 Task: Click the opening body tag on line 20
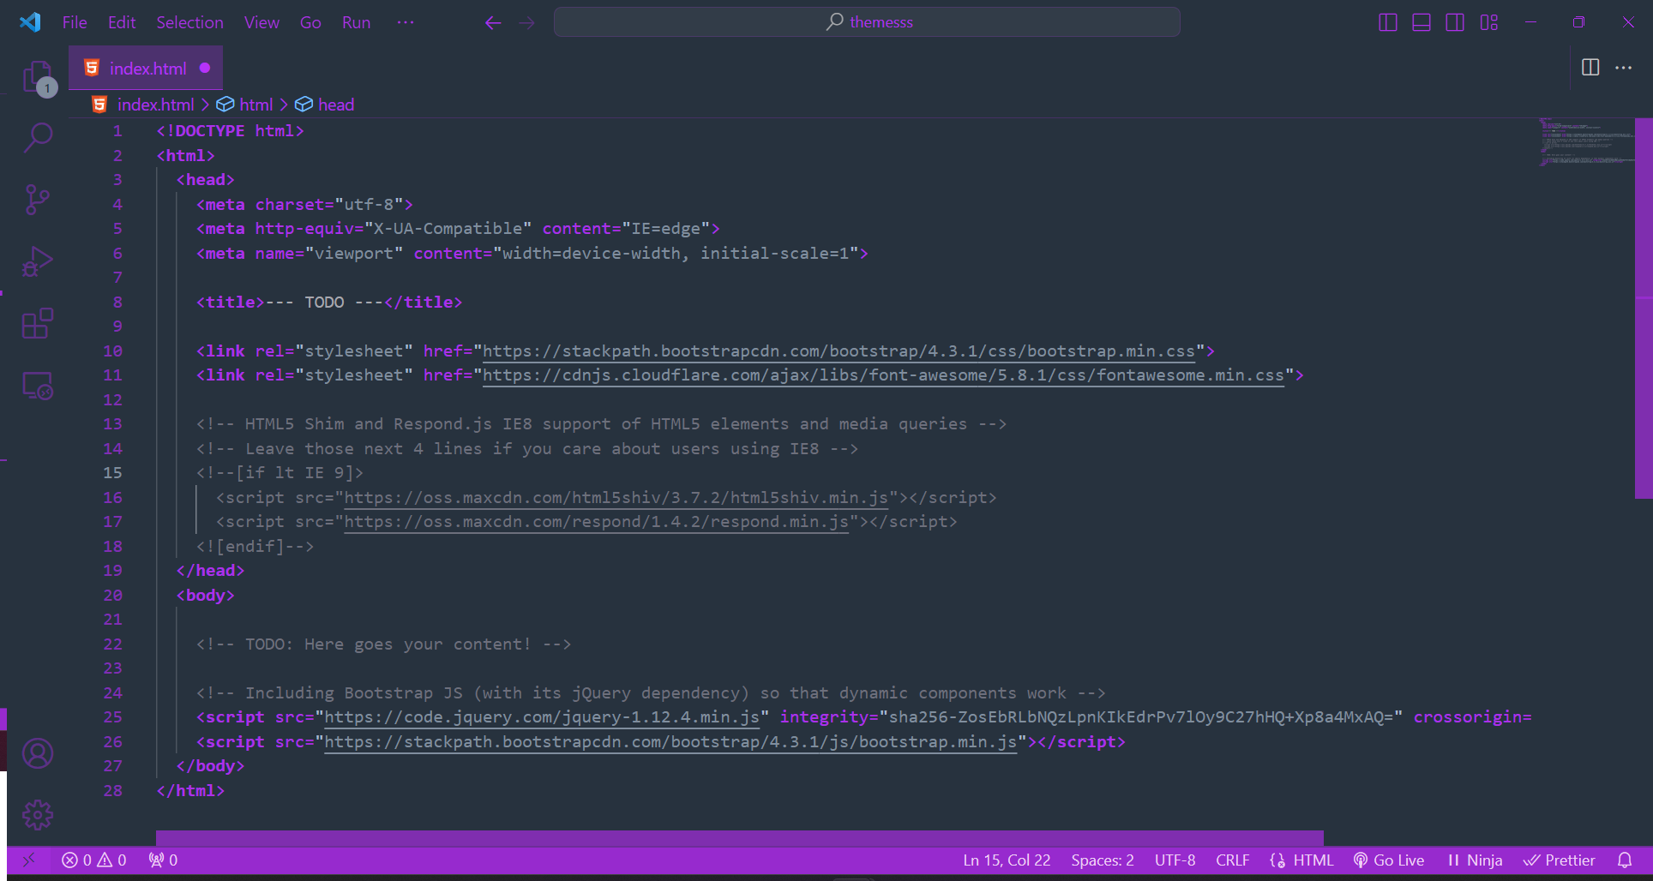tap(205, 596)
